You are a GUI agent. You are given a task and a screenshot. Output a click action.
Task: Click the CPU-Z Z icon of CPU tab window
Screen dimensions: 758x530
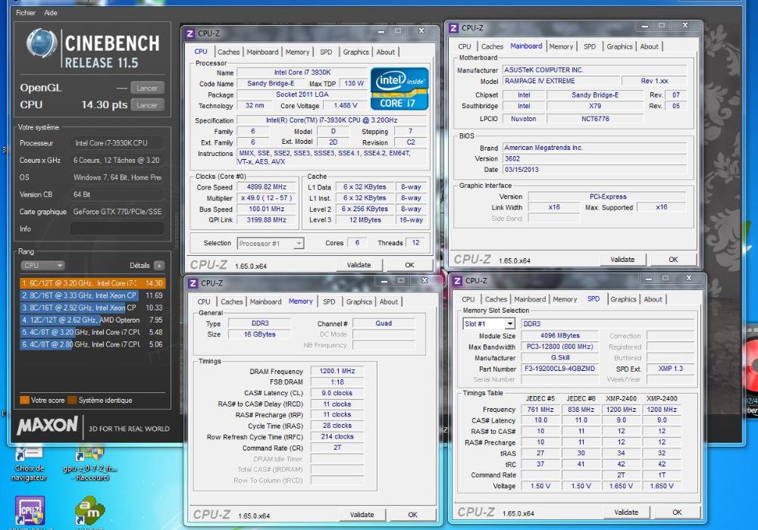(x=190, y=33)
